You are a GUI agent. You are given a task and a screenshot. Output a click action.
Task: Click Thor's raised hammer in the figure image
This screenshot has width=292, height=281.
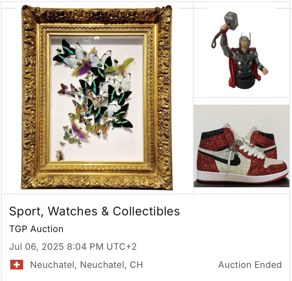231,20
